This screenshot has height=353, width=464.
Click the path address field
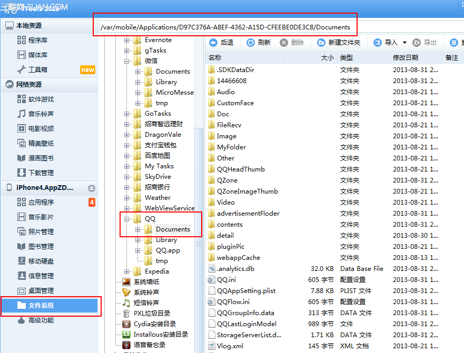tap(281, 27)
